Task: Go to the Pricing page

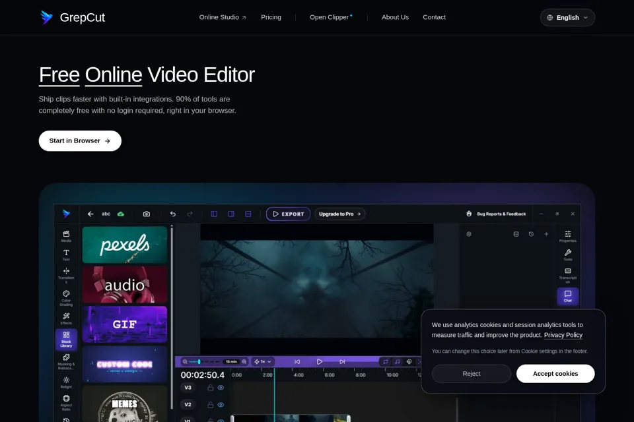Action: click(271, 17)
